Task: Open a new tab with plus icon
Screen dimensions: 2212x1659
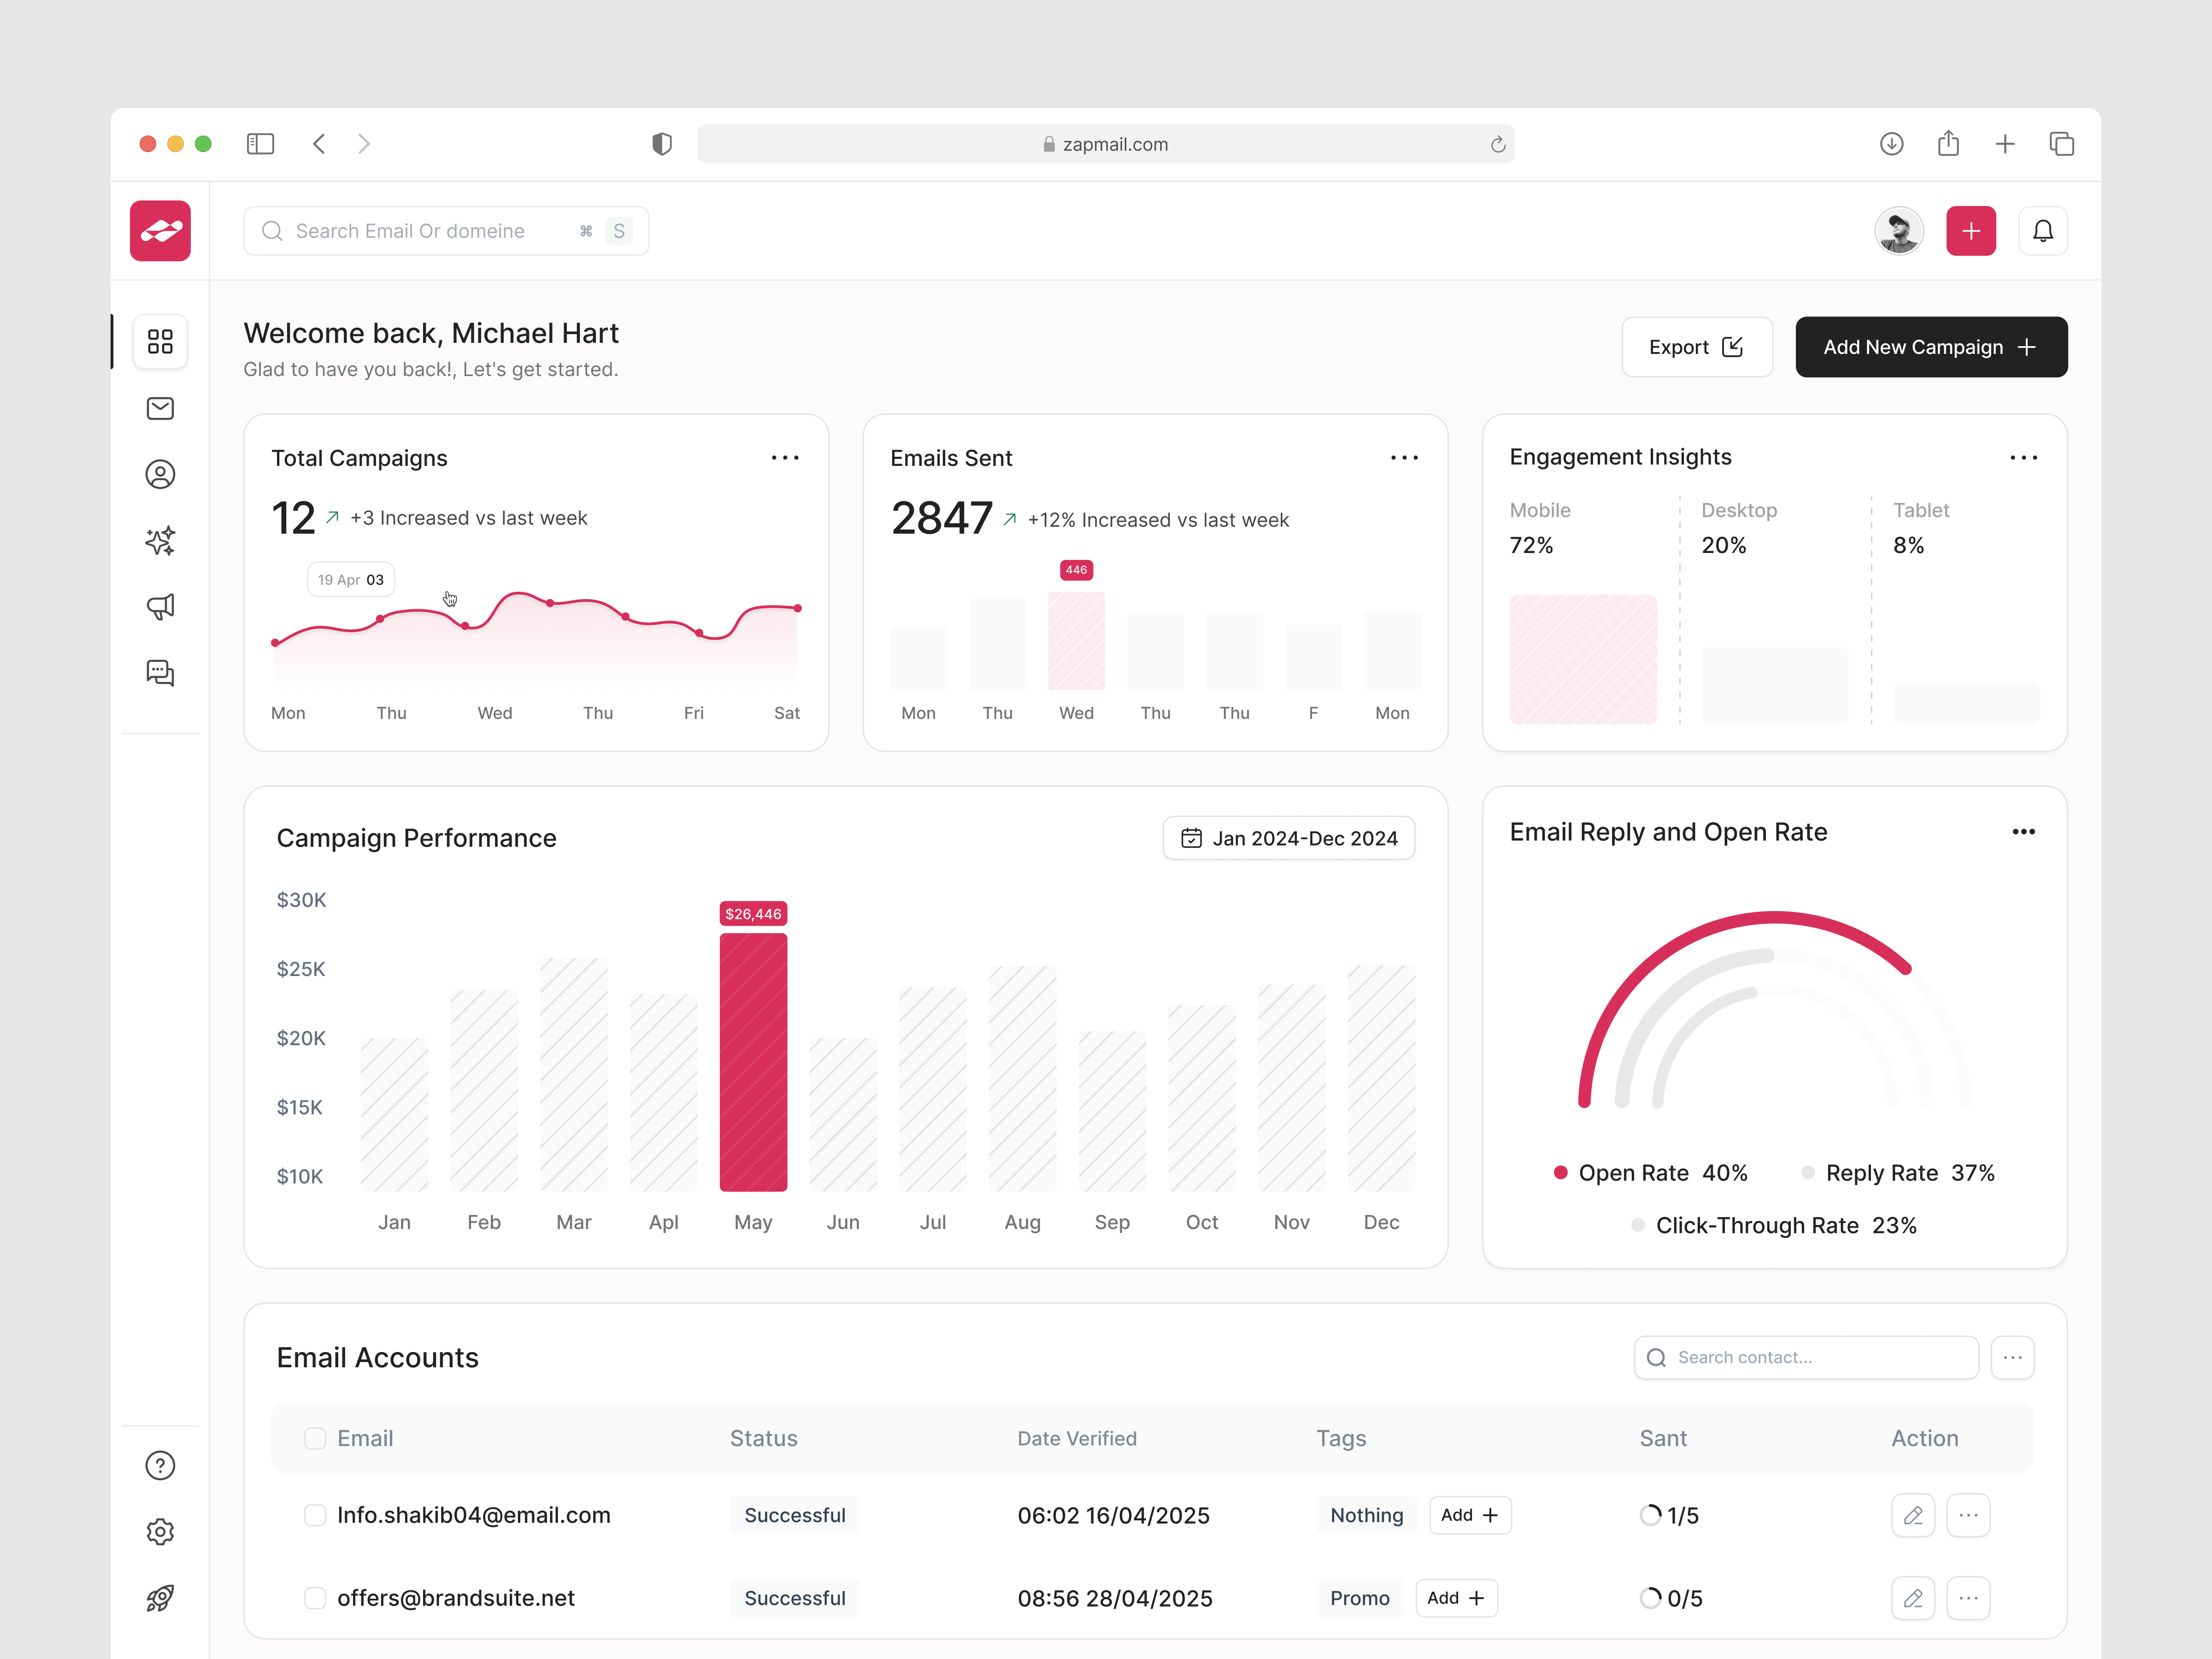Action: point(2005,144)
